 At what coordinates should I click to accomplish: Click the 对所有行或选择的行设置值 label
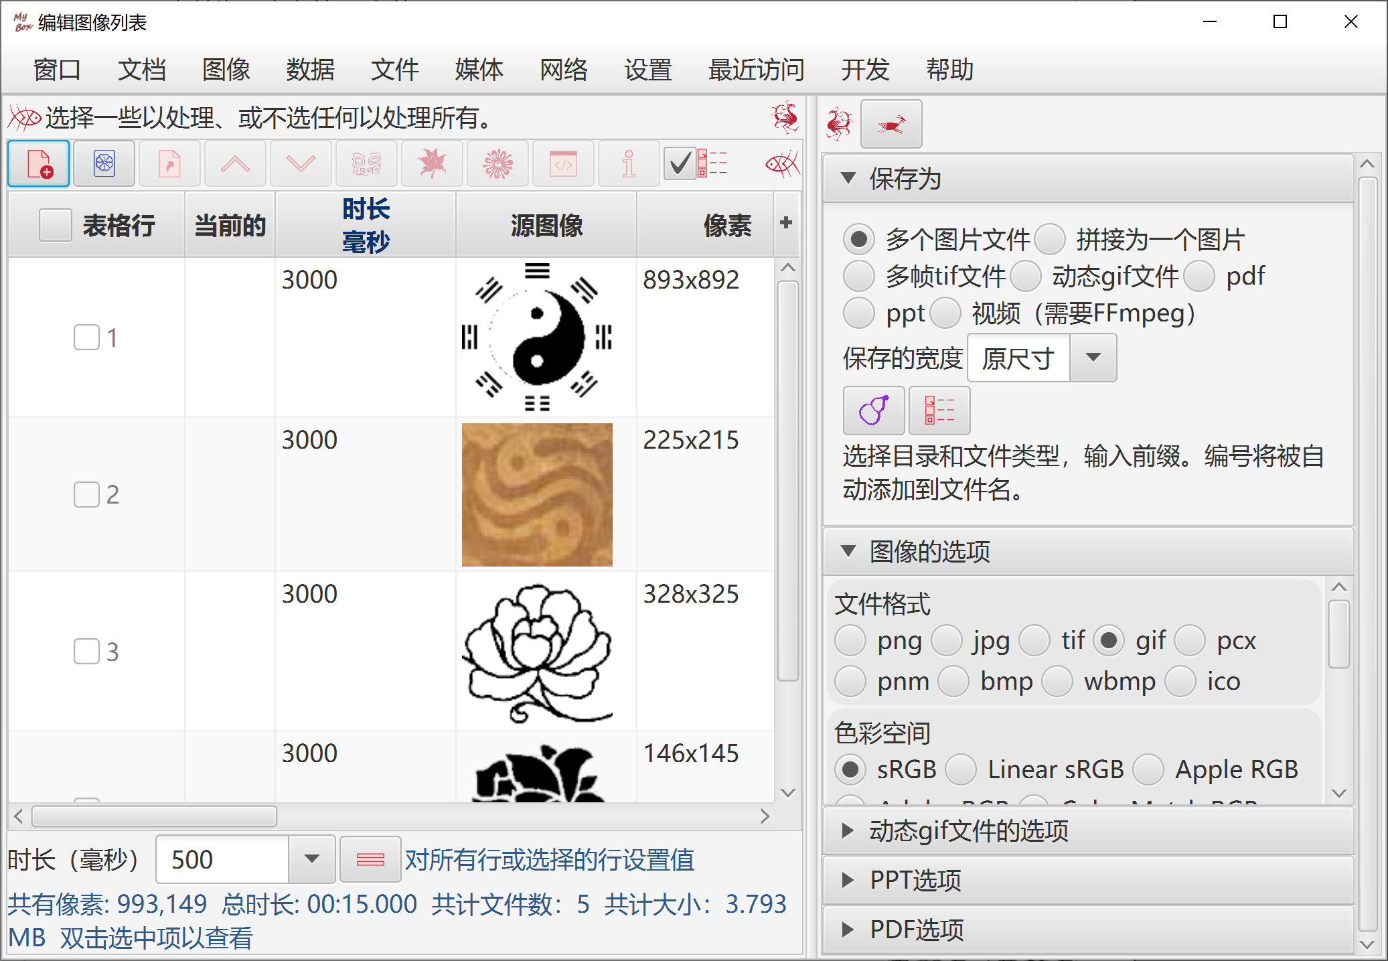(550, 860)
